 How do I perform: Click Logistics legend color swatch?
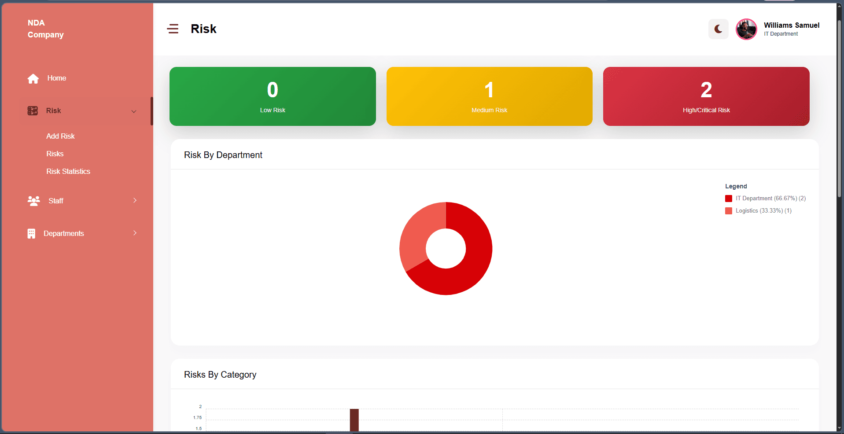point(729,211)
